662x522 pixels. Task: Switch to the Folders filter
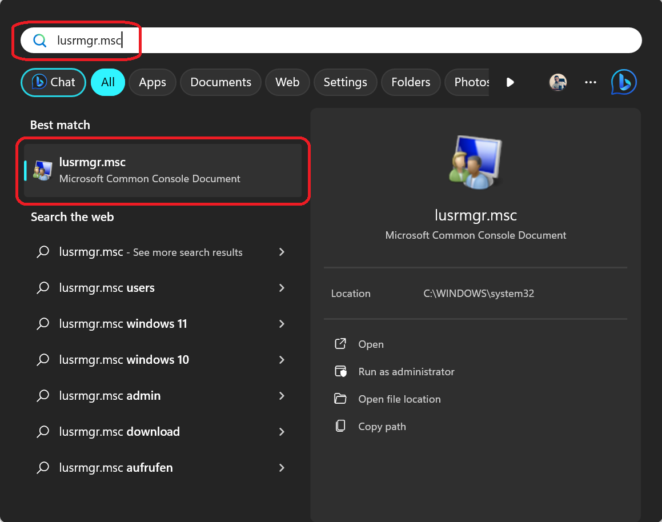[411, 82]
